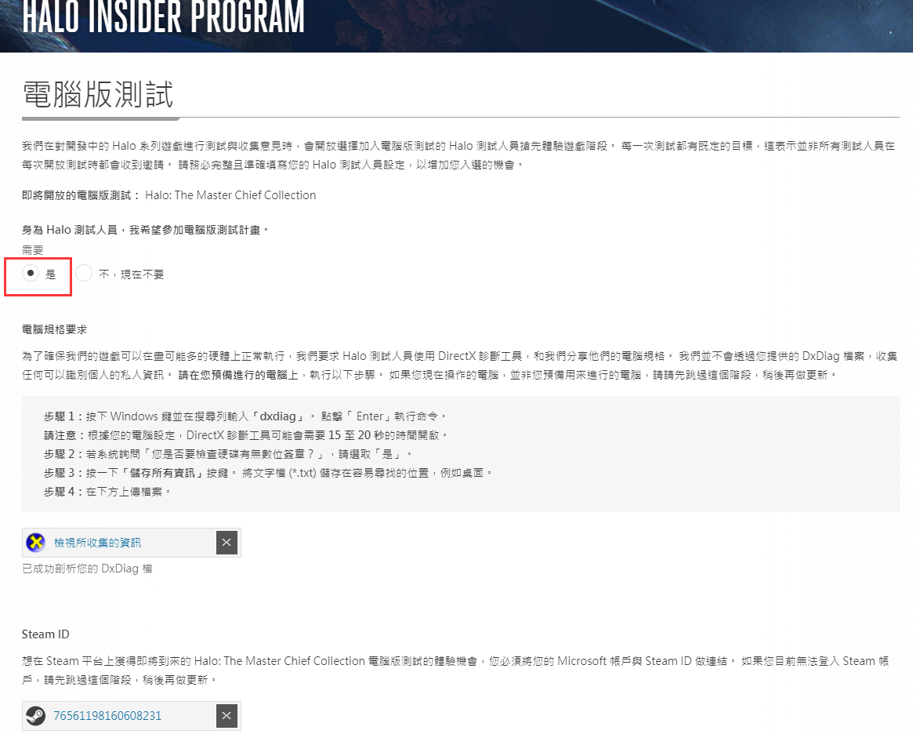Click the 身為 Halo 測試人員 question text
The image size is (913, 734).
point(146,230)
